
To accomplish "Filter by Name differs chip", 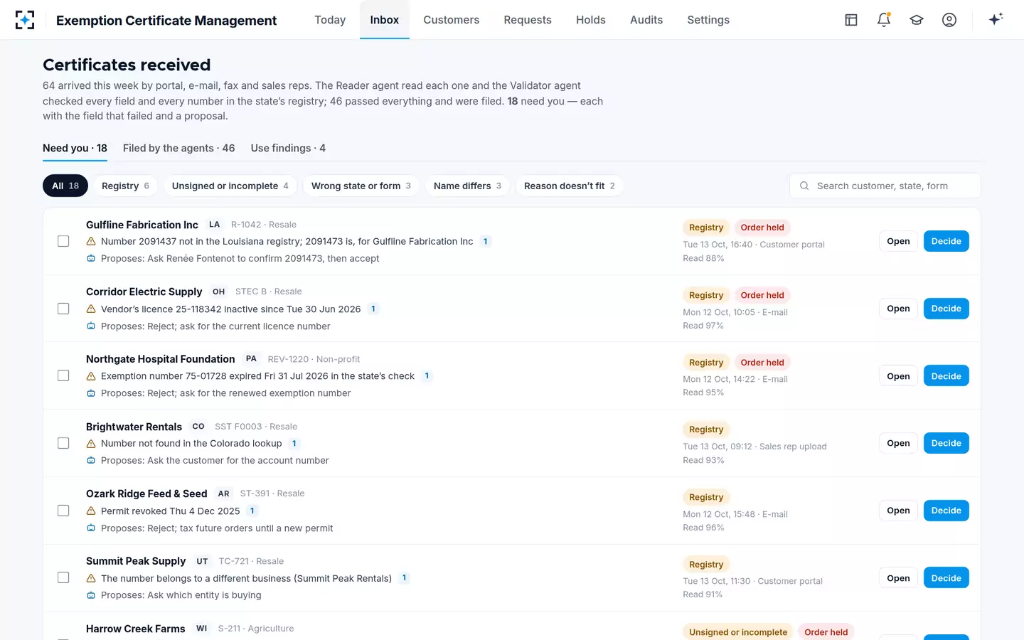I will (467, 186).
